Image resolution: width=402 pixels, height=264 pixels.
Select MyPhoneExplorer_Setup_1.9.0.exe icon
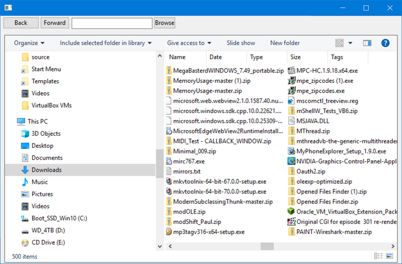(x=291, y=151)
